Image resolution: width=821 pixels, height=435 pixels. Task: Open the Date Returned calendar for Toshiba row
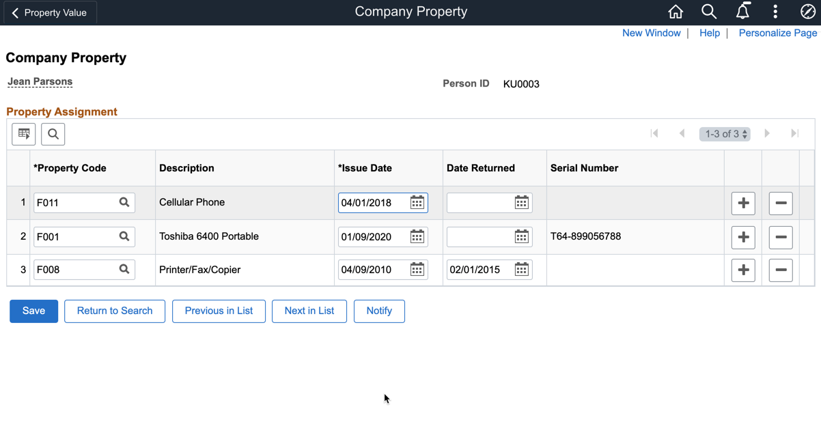pos(521,237)
